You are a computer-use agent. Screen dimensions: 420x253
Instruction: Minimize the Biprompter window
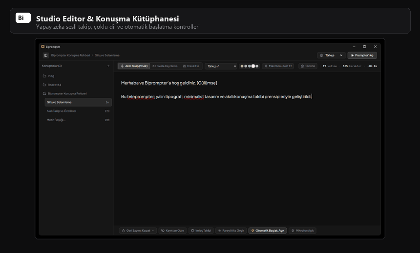(354, 46)
